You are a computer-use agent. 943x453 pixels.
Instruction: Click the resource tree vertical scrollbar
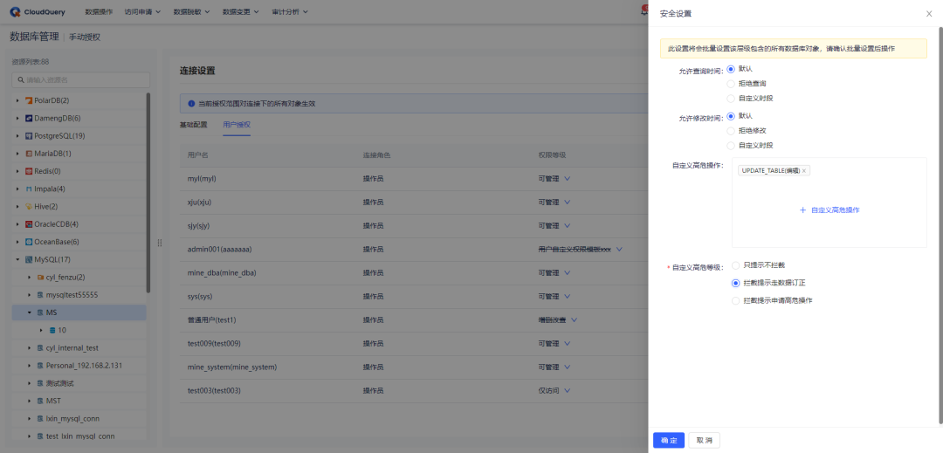[x=148, y=192]
